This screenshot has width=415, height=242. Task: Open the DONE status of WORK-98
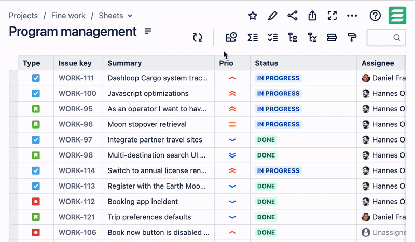point(266,155)
